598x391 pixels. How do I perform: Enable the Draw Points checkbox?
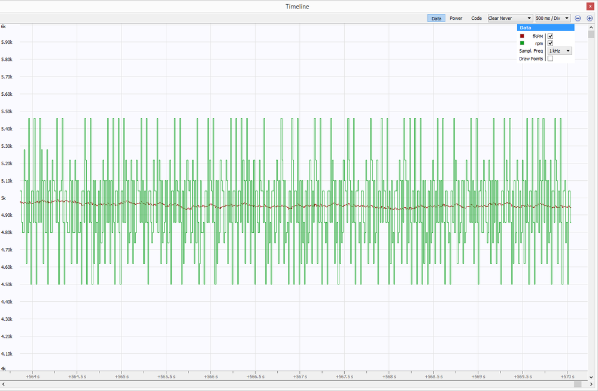pyautogui.click(x=550, y=58)
